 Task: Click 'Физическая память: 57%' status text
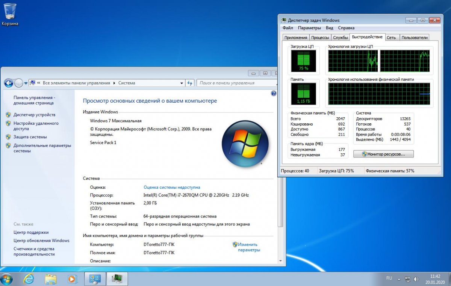point(390,171)
